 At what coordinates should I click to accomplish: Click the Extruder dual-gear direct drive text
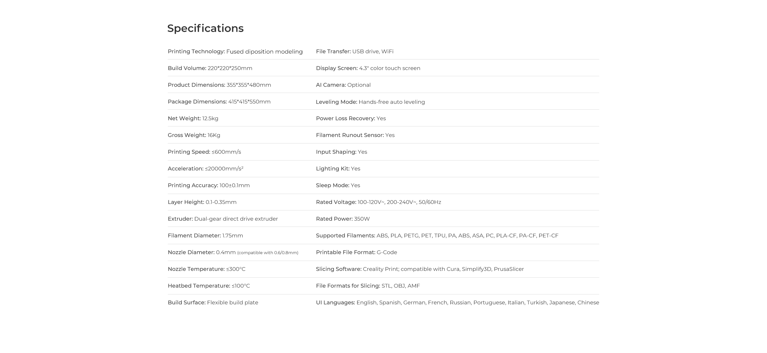223,219
